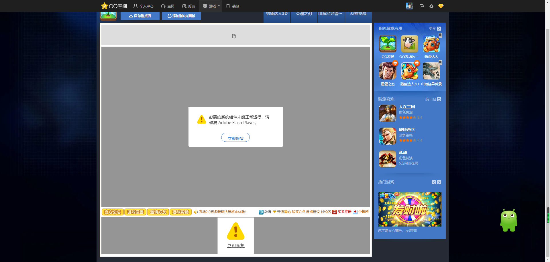Open the 山海经异兽录 game icon
Viewport: 550px width, 262px height.
pyautogui.click(x=431, y=71)
